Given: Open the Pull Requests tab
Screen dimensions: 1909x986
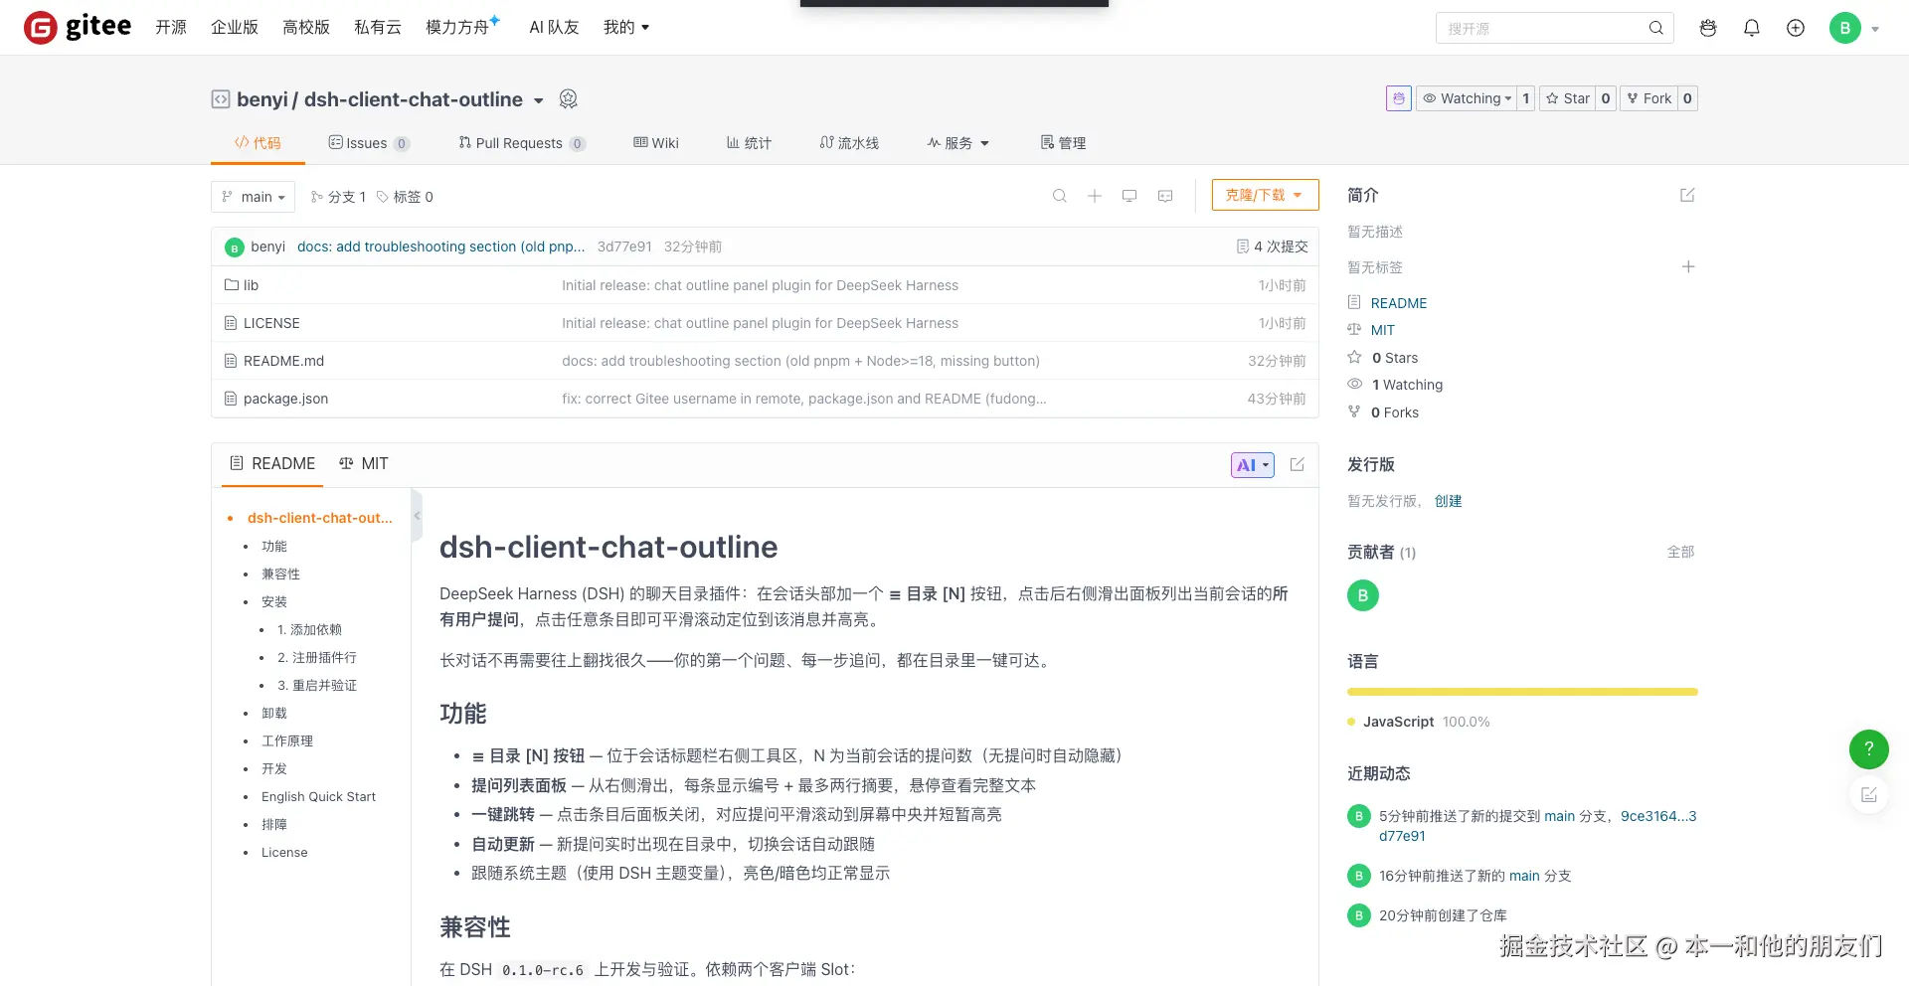Looking at the screenshot, I should tap(522, 143).
